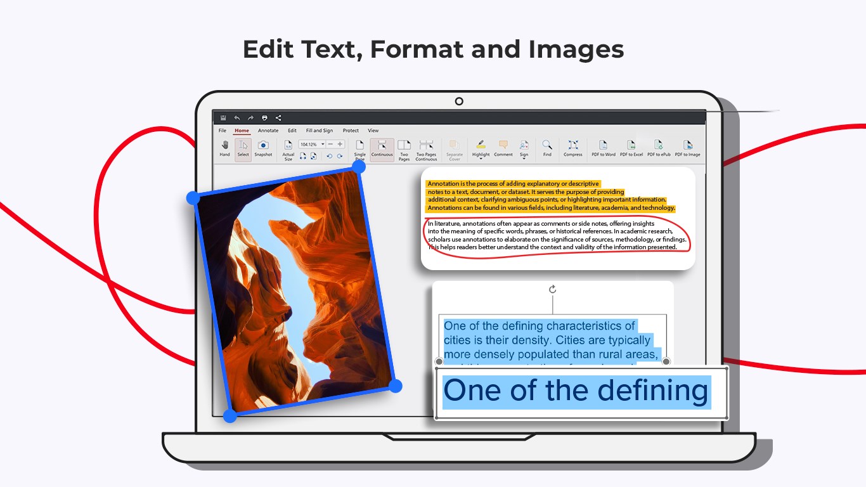This screenshot has height=487, width=866.
Task: Open the Protect menu
Action: pyautogui.click(x=351, y=130)
